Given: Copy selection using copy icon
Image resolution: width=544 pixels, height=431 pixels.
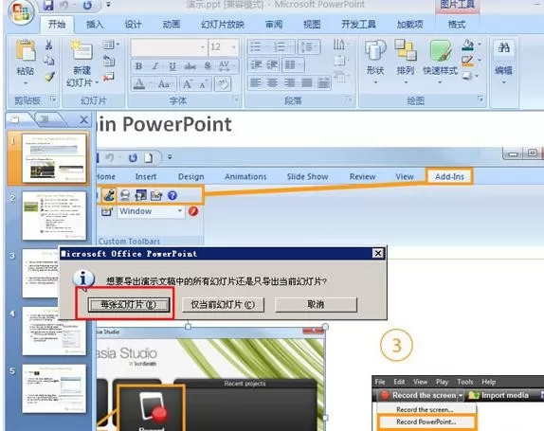Looking at the screenshot, I should point(49,61).
